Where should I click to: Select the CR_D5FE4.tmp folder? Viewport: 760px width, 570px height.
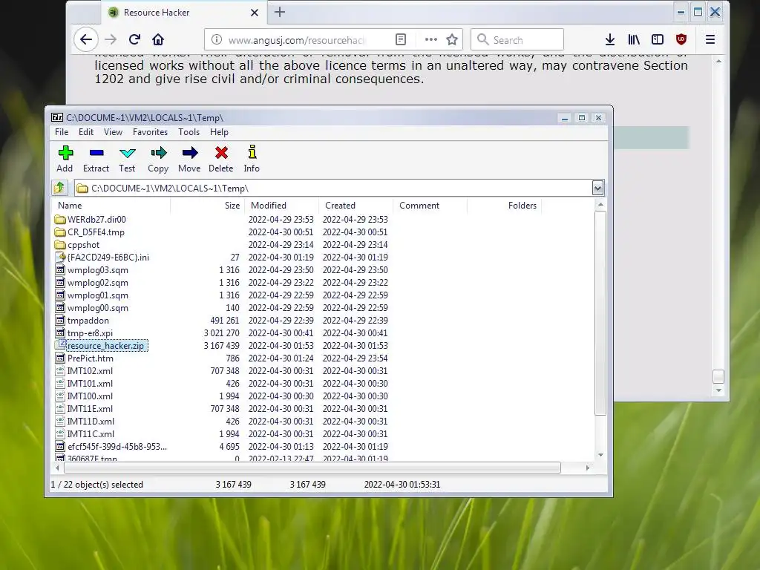tap(96, 232)
